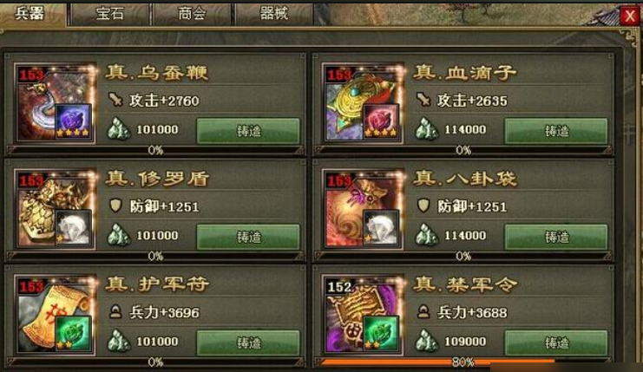Click the 80% forging progress bar
This screenshot has height=372, width=643.
click(463, 362)
